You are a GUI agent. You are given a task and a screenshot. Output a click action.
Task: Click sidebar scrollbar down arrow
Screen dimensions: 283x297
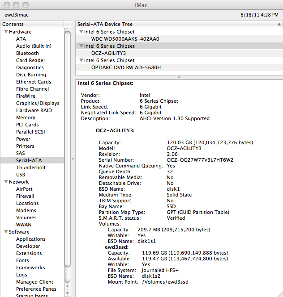click(68, 293)
